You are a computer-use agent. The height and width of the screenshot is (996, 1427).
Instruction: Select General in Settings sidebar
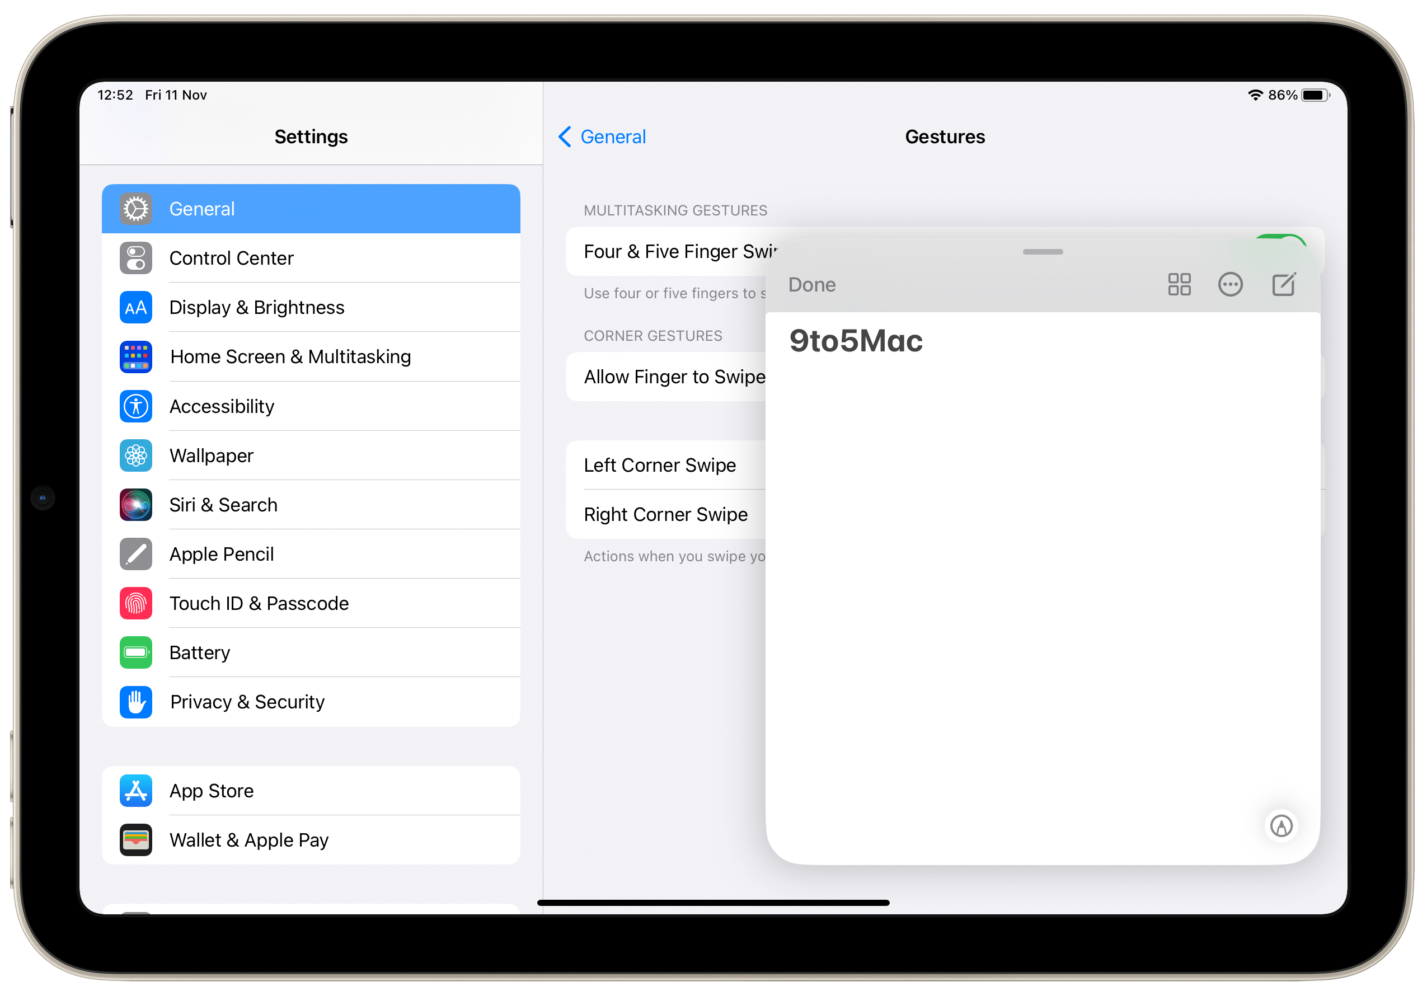pos(311,209)
